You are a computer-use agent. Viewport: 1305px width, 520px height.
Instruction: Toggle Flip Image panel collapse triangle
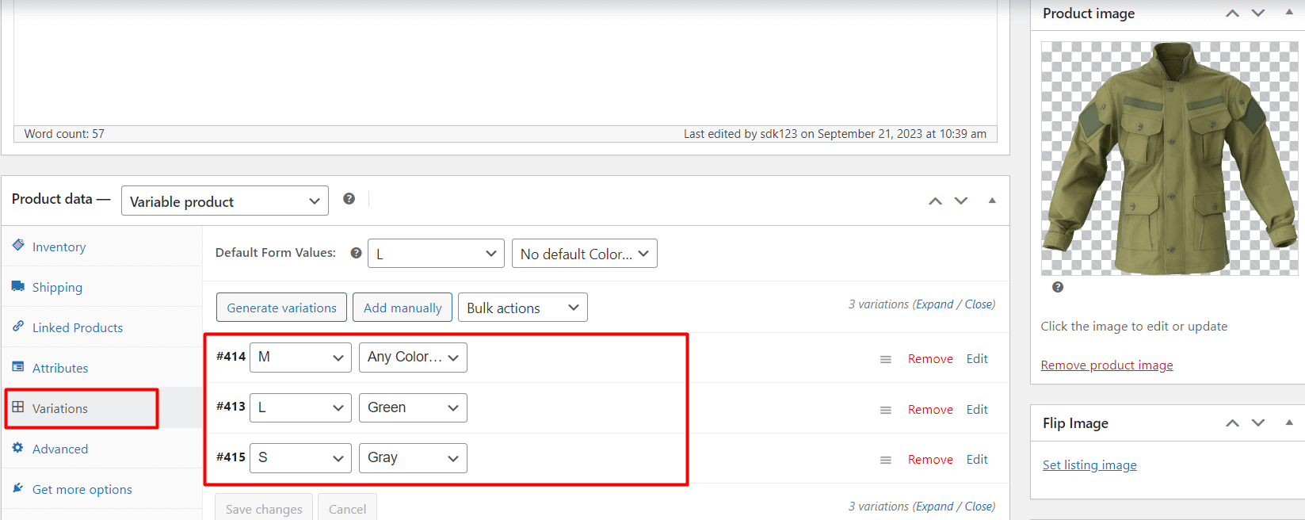1289,423
